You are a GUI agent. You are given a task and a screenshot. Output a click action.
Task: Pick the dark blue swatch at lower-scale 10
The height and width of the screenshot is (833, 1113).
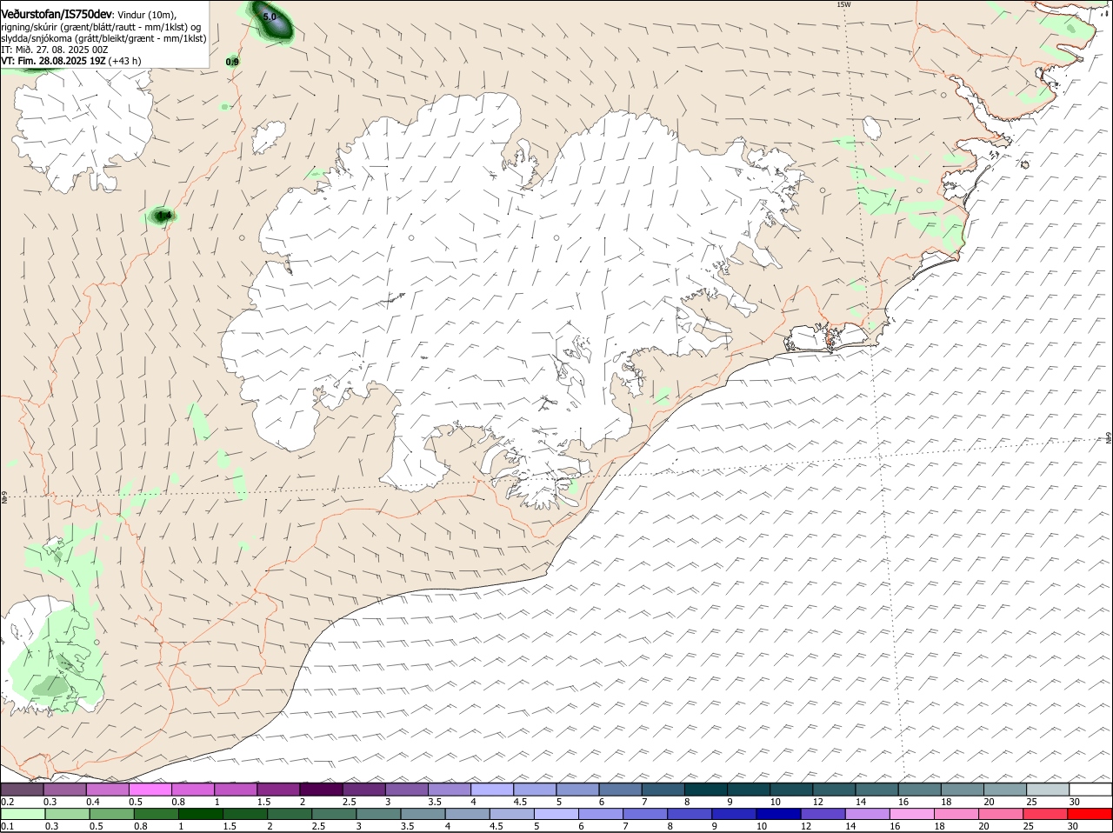[x=779, y=814]
